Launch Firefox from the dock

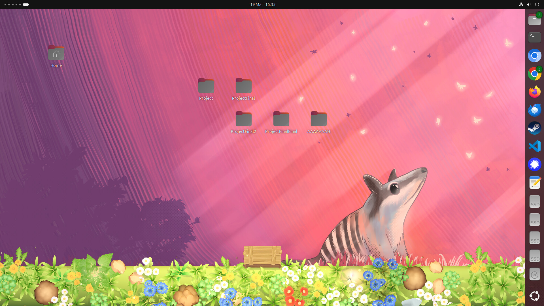(534, 92)
